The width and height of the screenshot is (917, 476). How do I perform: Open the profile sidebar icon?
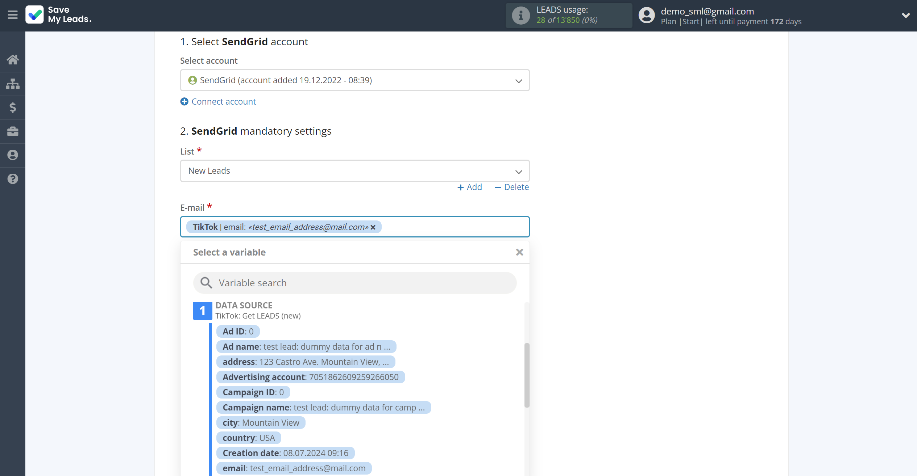pos(13,155)
